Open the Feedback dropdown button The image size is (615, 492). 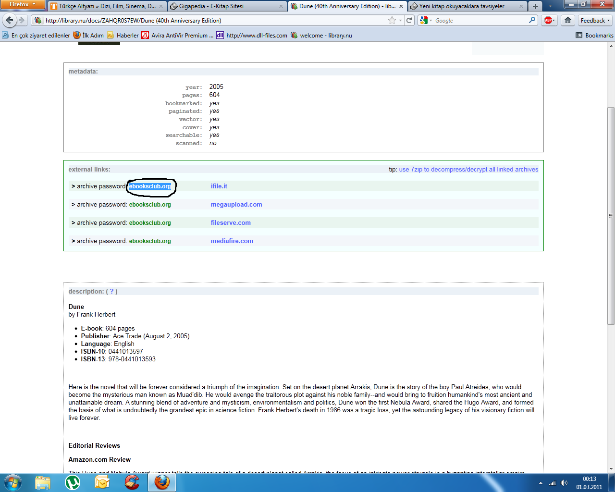(x=595, y=20)
